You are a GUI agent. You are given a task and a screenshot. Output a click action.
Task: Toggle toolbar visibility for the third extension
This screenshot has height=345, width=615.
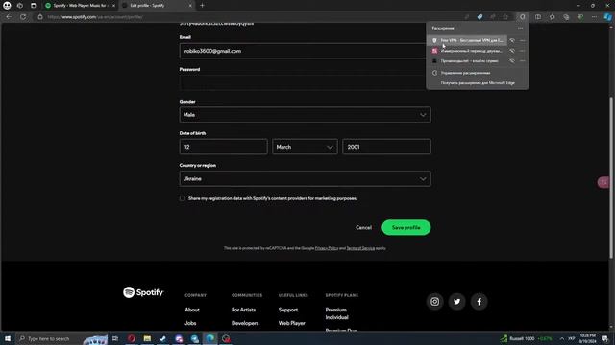pyautogui.click(x=512, y=61)
